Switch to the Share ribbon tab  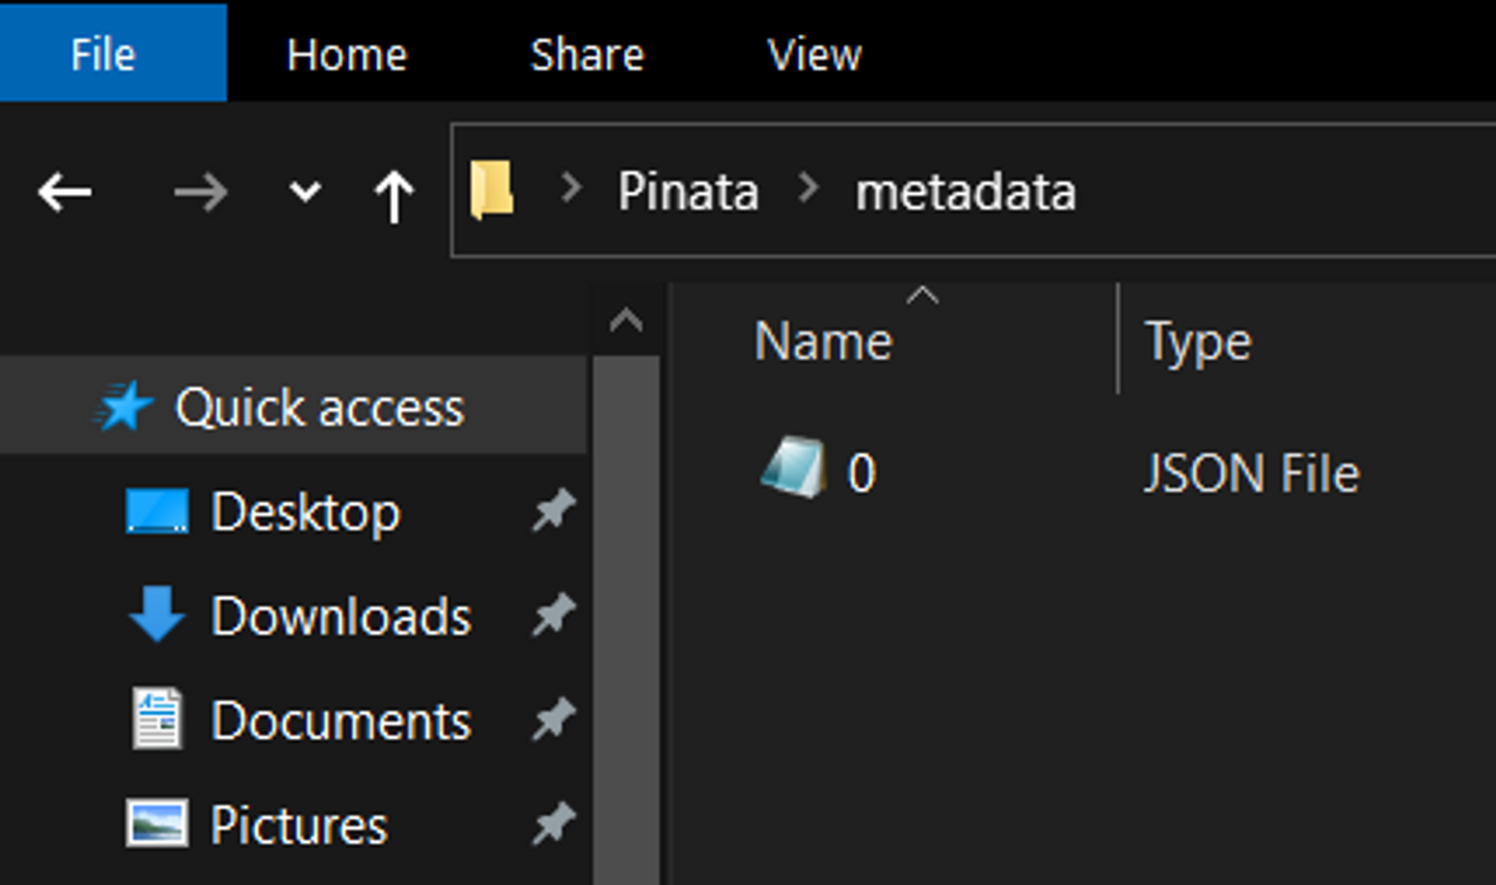click(586, 55)
